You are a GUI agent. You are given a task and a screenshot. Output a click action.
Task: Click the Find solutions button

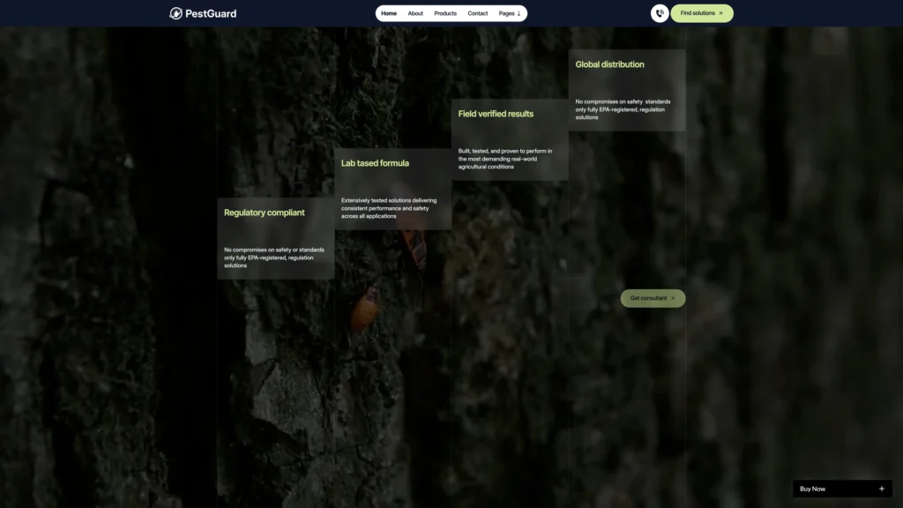pyautogui.click(x=701, y=13)
